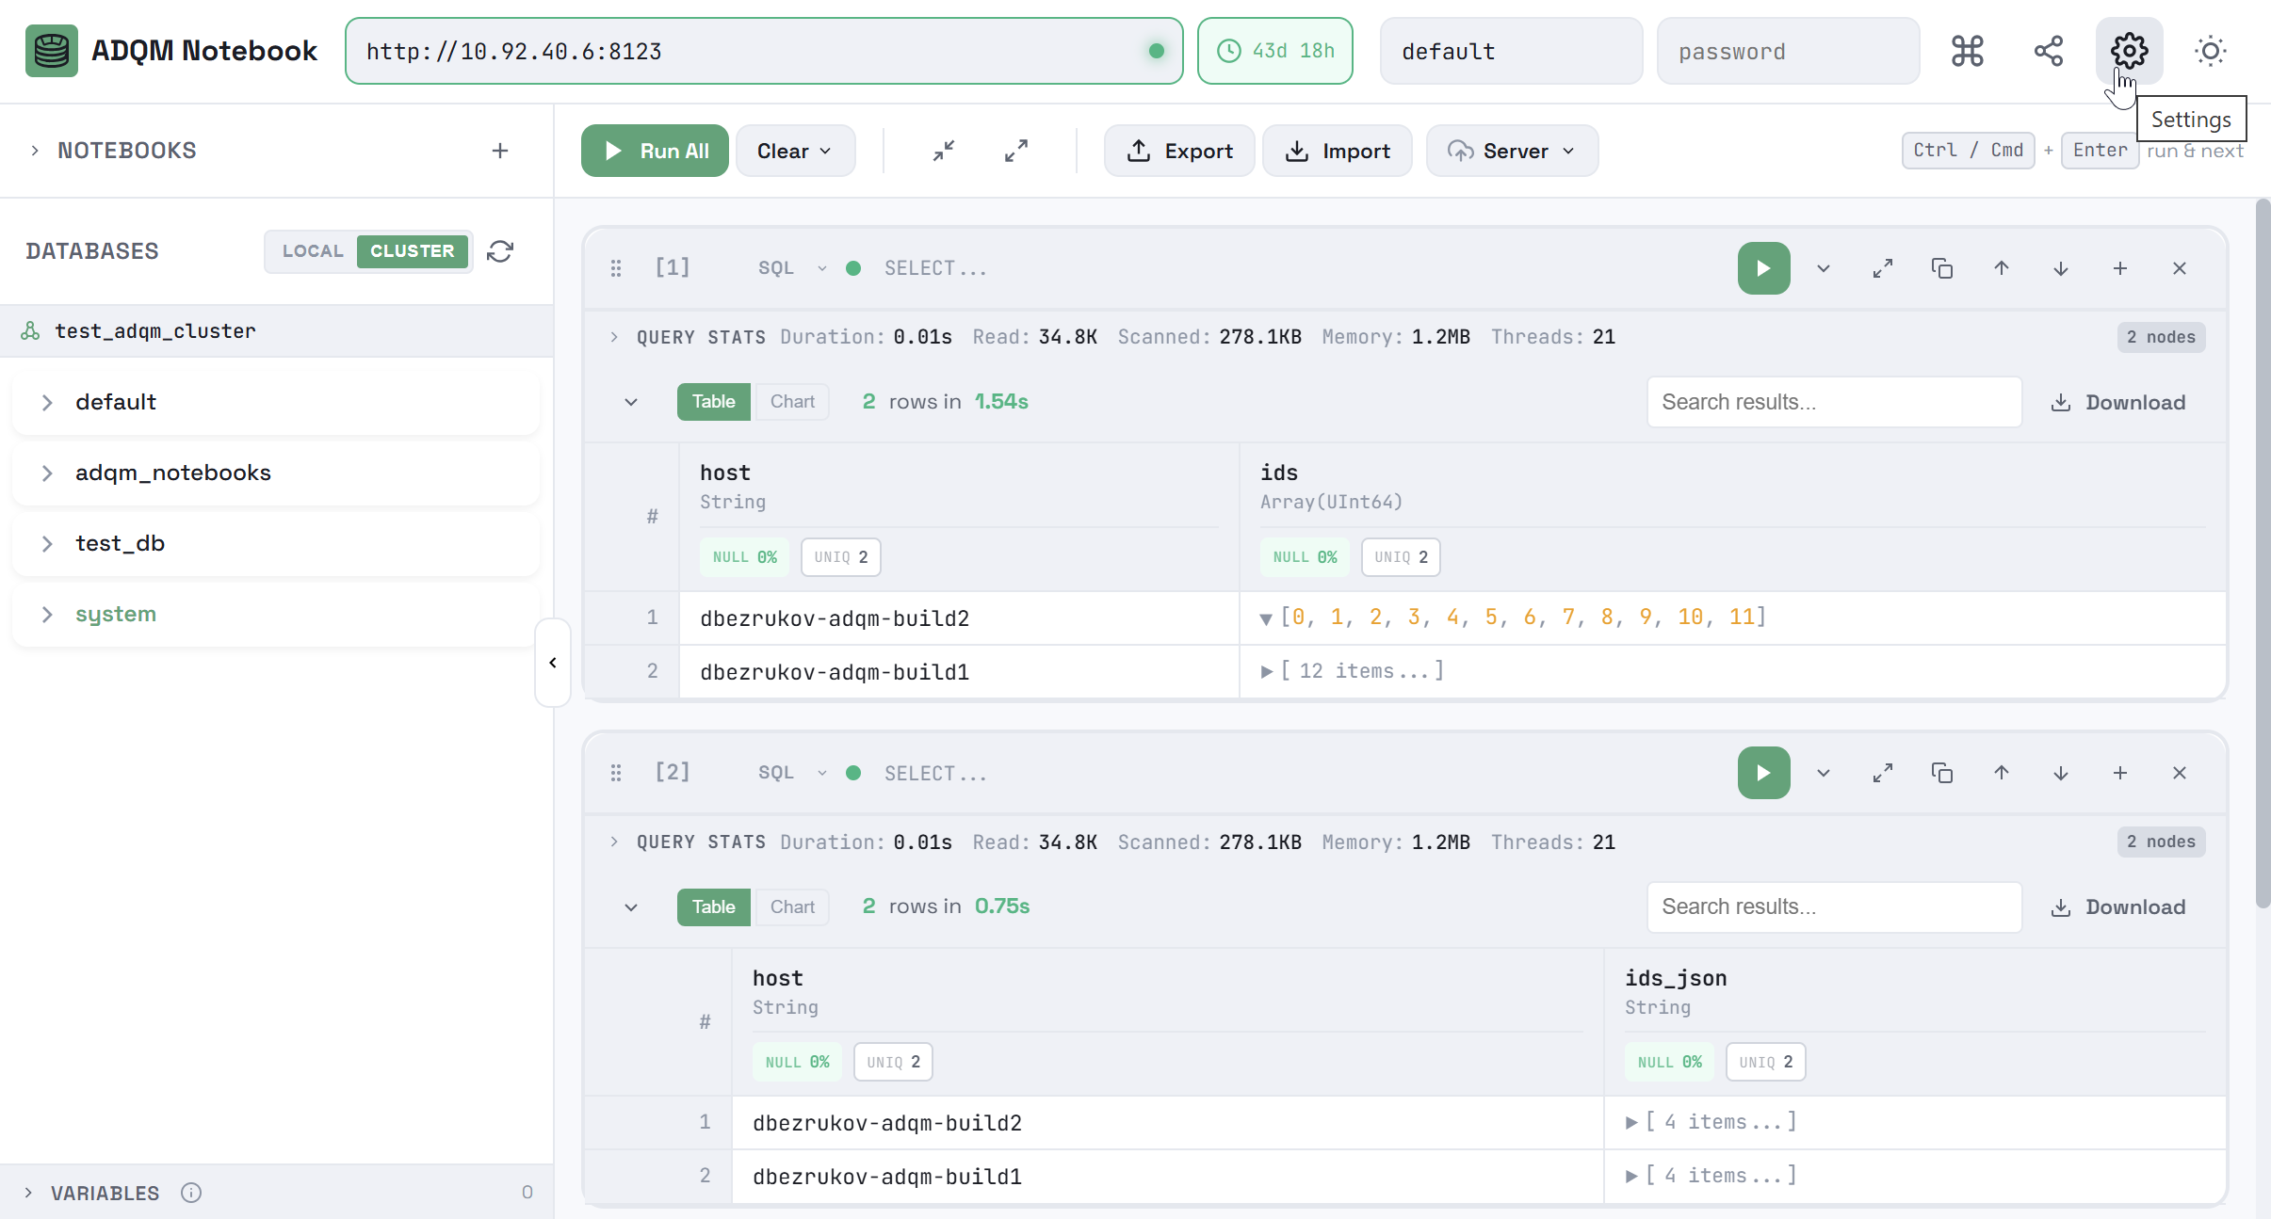Switch first query results to Chart view
This screenshot has height=1219, width=2271.
[791, 401]
